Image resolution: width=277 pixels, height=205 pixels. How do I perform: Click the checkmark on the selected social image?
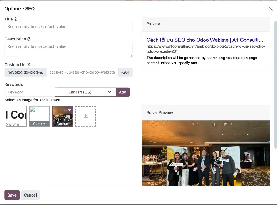coord(70,109)
